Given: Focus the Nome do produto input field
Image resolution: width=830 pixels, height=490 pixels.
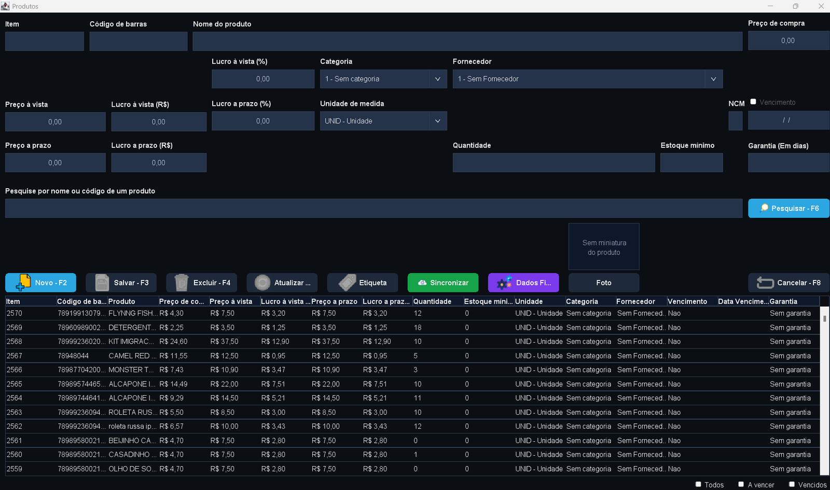Looking at the screenshot, I should 467,41.
